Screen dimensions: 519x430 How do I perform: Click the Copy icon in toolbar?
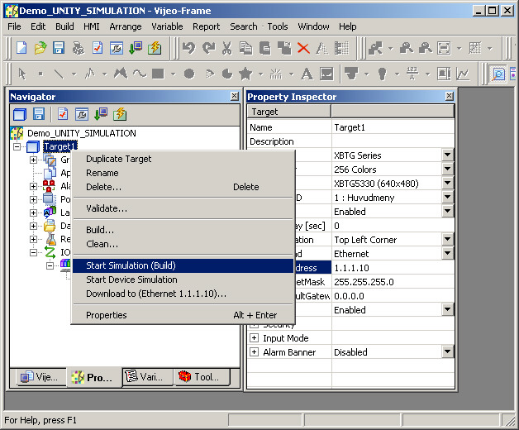pos(245,48)
